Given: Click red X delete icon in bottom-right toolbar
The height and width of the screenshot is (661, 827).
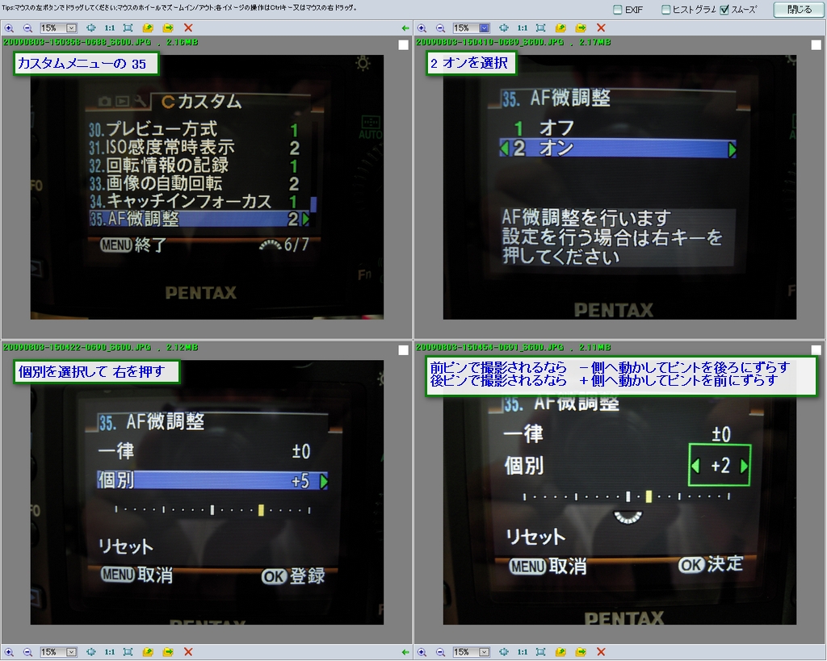Looking at the screenshot, I should coord(601,652).
